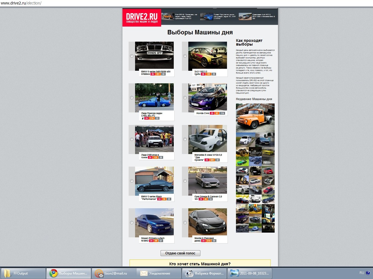Submit vote with Отдаю свой голос button
The image size is (373, 279).
(x=180, y=253)
